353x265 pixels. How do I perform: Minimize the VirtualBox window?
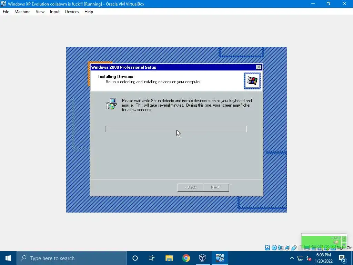[313, 3]
